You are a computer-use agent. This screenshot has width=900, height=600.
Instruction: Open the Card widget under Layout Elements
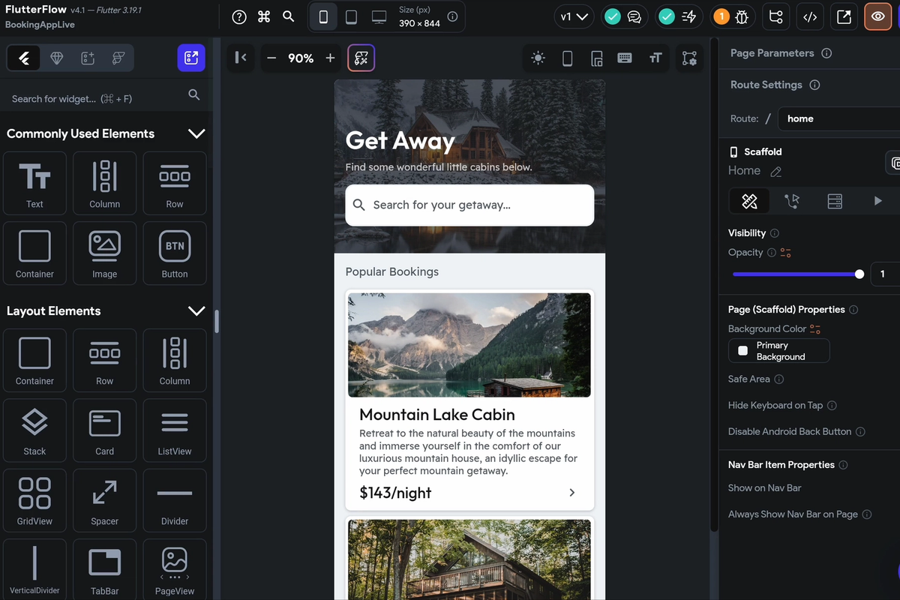(x=104, y=430)
